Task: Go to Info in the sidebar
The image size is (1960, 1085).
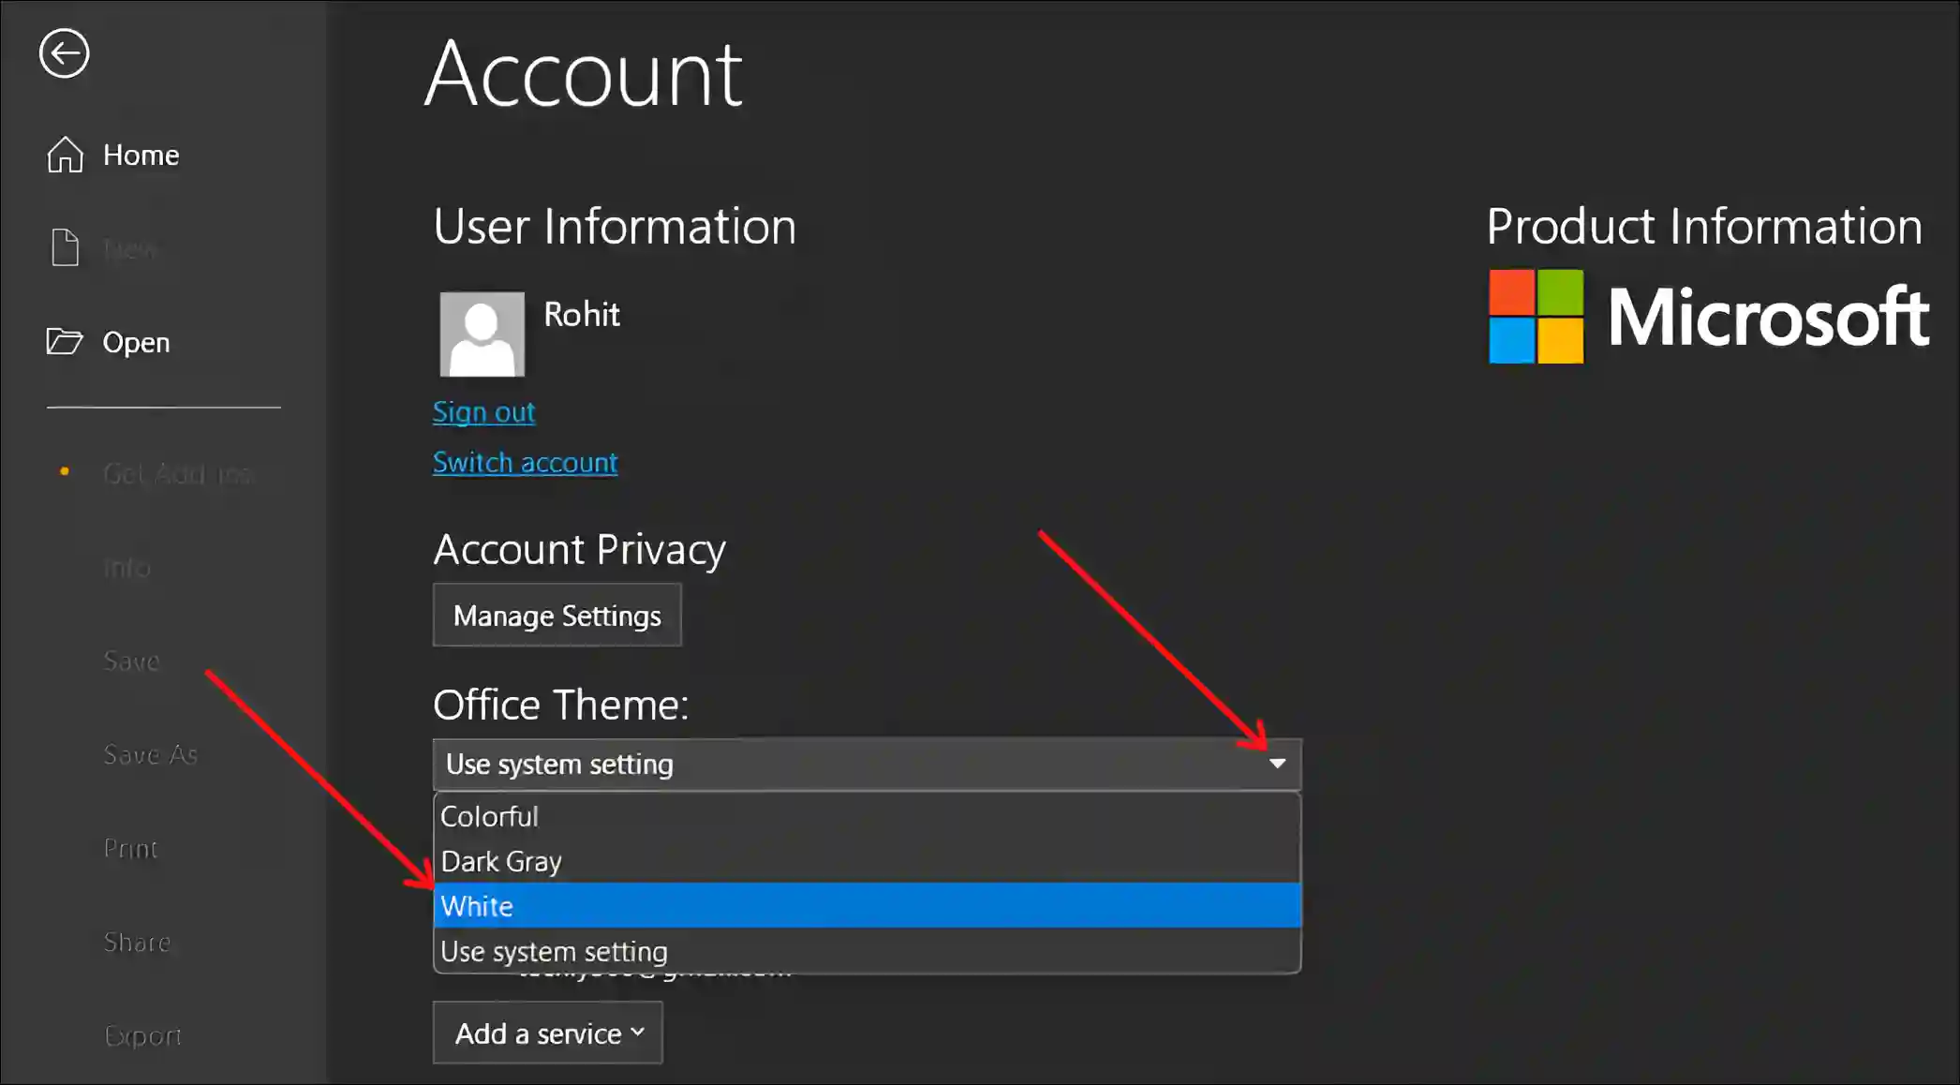Action: [126, 567]
